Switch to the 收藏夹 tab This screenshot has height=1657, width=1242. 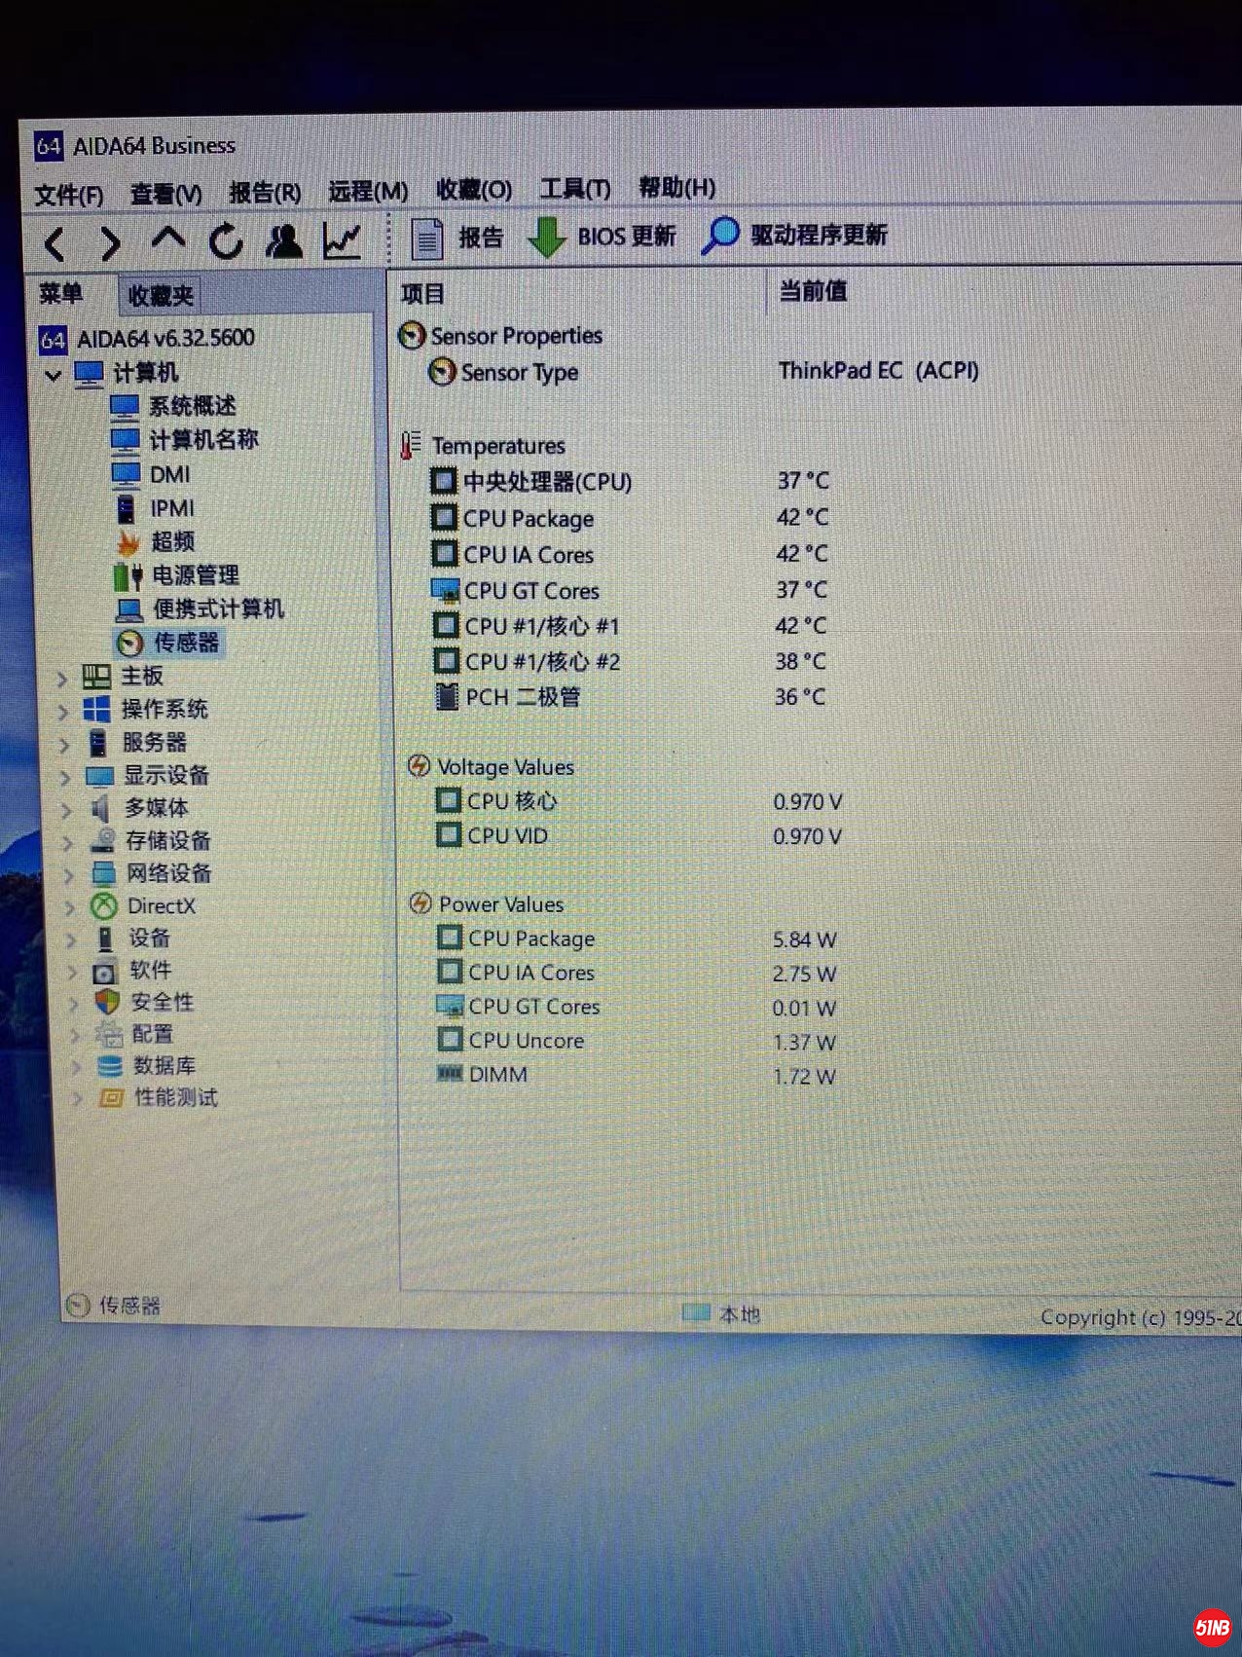(161, 295)
